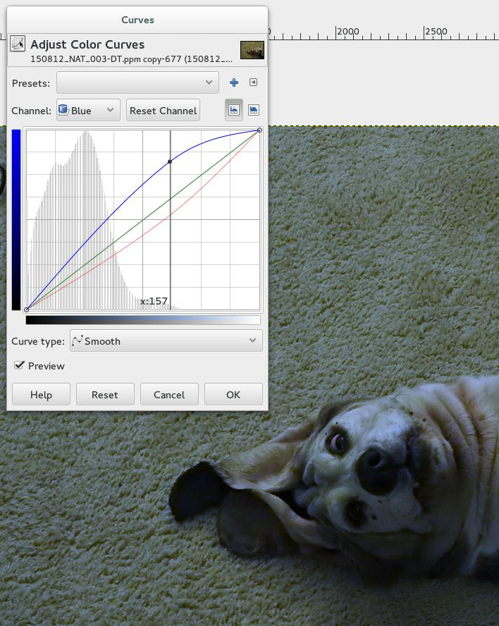Click the horizontal gradient bar below the histogram
This screenshot has height=626, width=499.
pos(143,320)
